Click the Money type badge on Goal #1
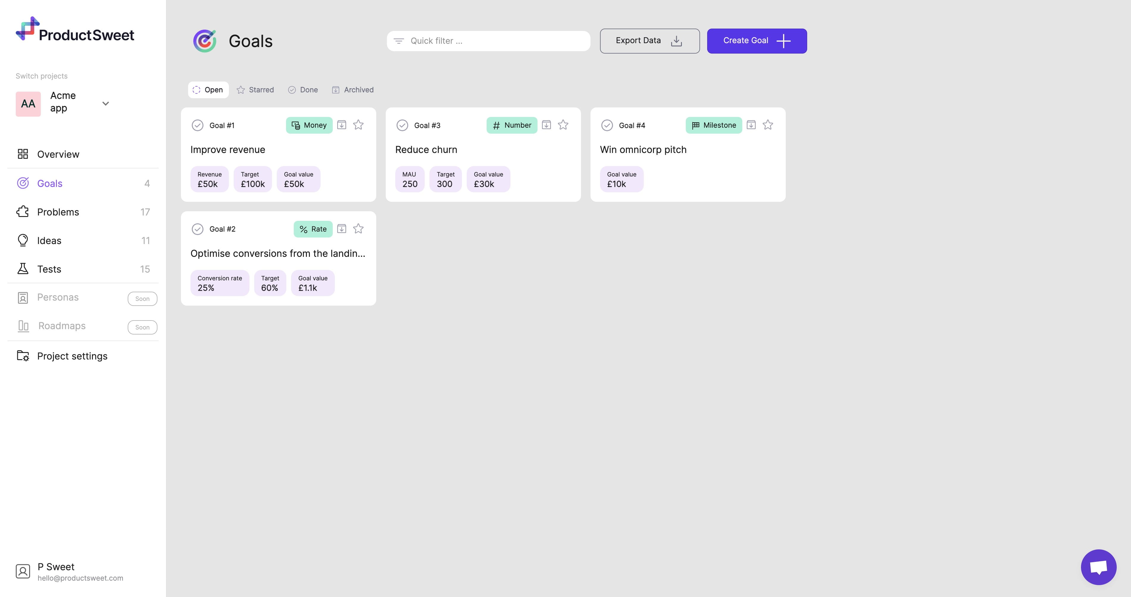Screen dimensions: 1131x597 pyautogui.click(x=309, y=125)
